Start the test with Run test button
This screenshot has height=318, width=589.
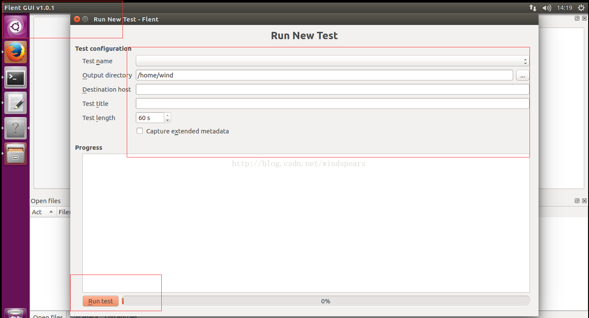click(x=100, y=301)
